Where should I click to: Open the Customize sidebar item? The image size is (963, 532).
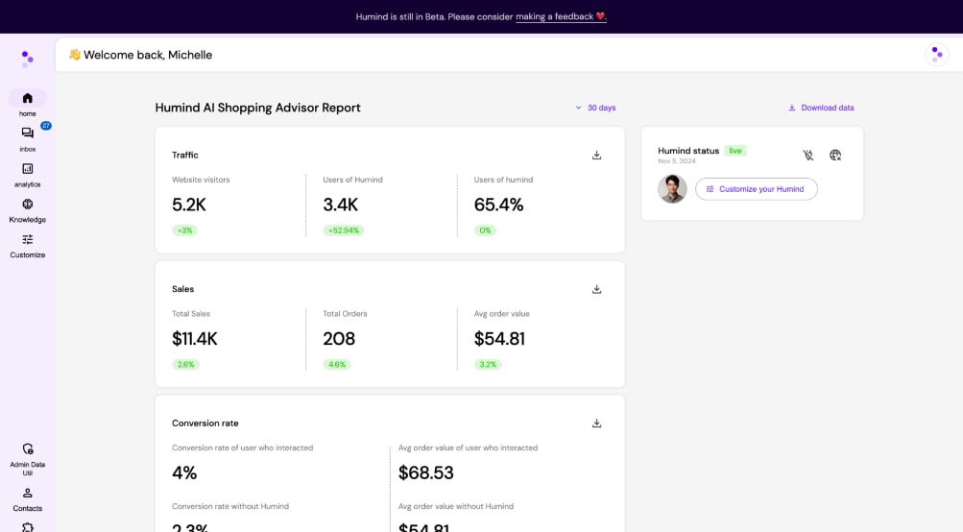click(x=28, y=246)
